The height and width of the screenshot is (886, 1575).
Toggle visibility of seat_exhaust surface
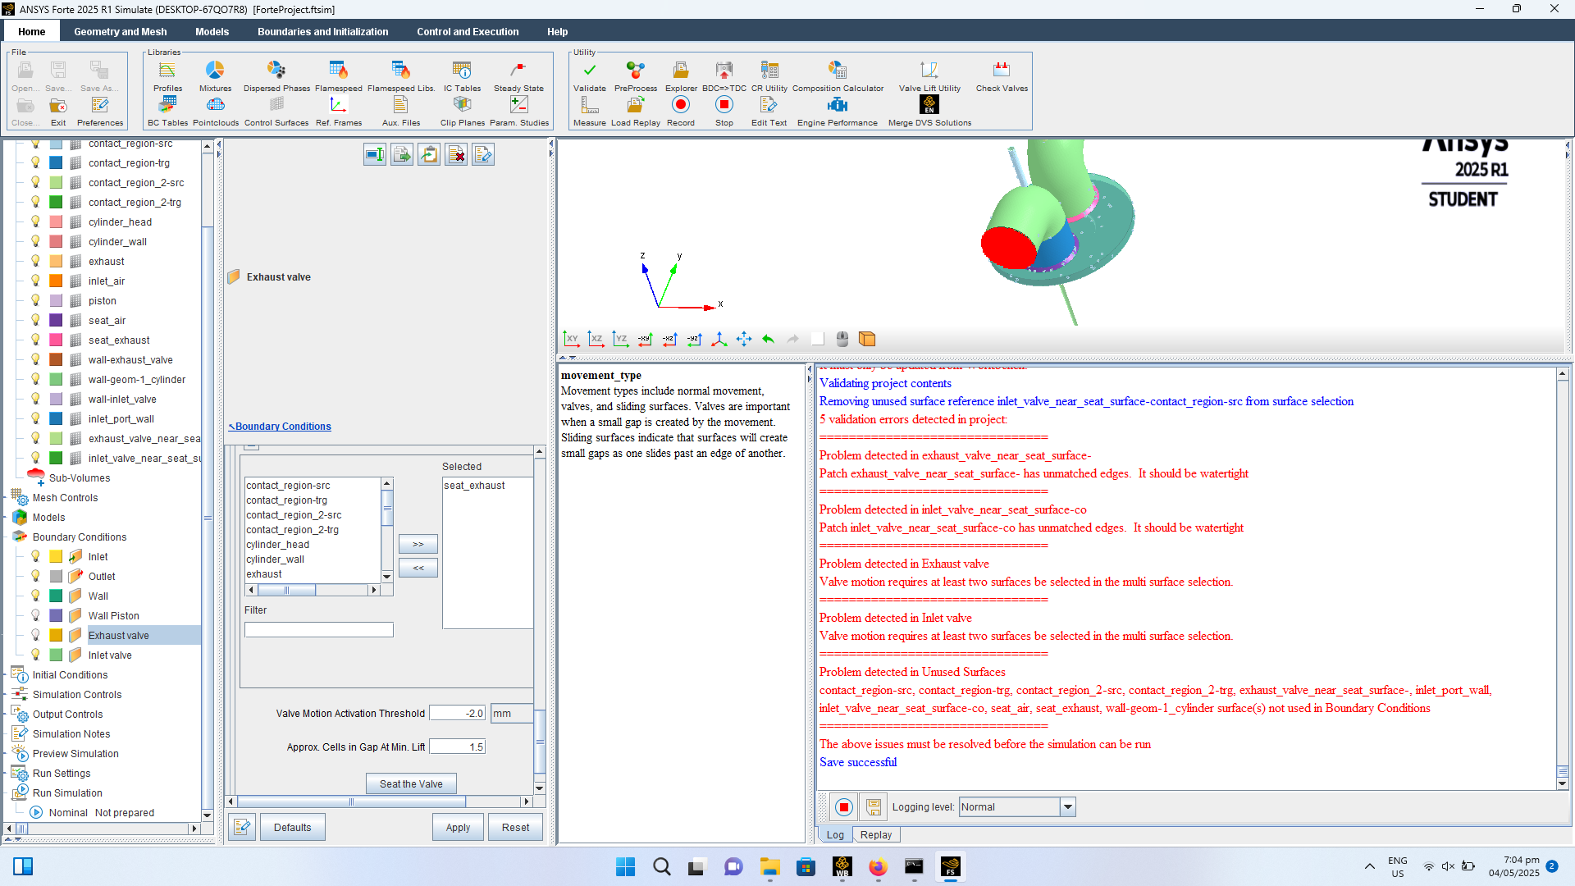(35, 340)
